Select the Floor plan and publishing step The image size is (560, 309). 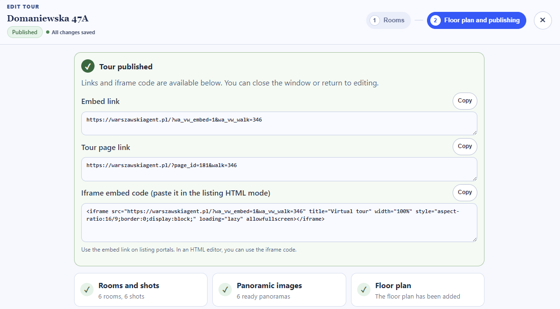point(476,20)
